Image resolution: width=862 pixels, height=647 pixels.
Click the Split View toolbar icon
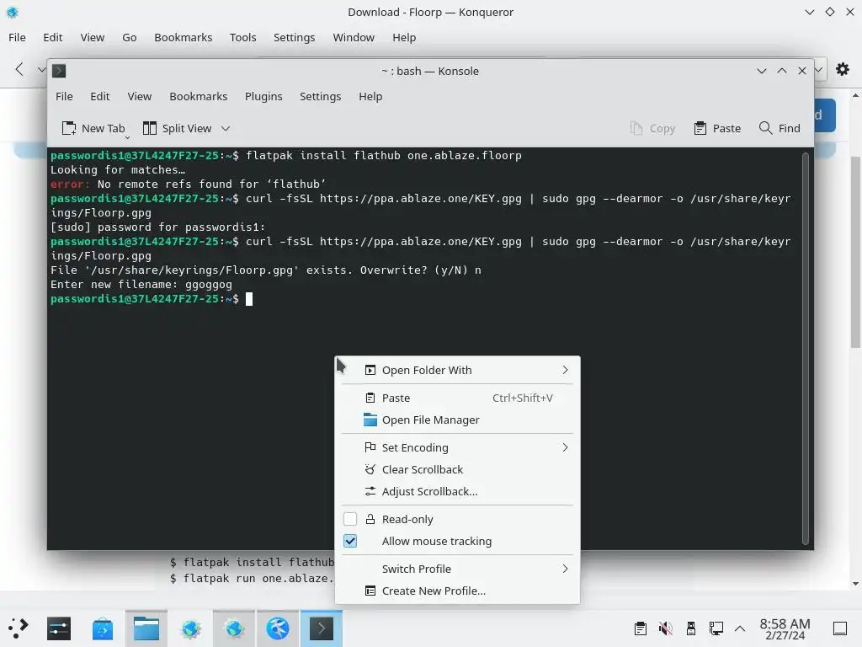[150, 128]
